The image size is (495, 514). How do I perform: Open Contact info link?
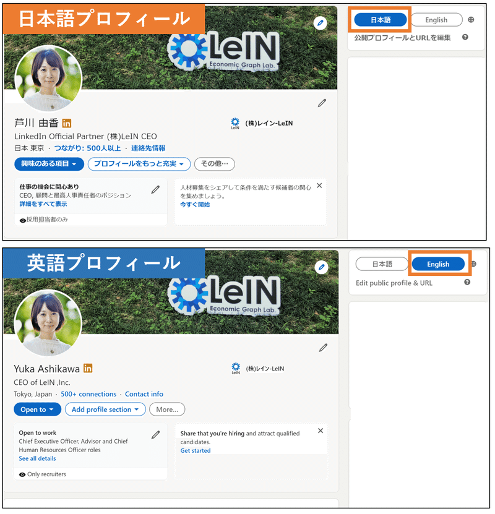[144, 394]
